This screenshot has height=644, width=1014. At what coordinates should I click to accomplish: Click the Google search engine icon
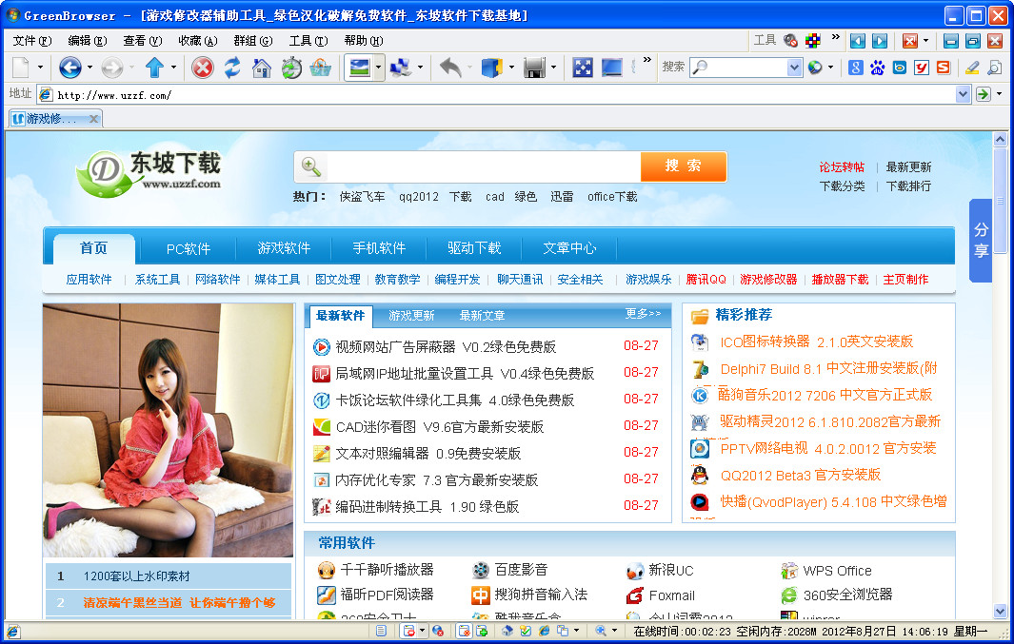point(856,68)
